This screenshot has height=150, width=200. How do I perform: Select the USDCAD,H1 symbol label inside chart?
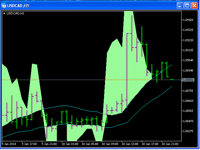tap(16, 13)
